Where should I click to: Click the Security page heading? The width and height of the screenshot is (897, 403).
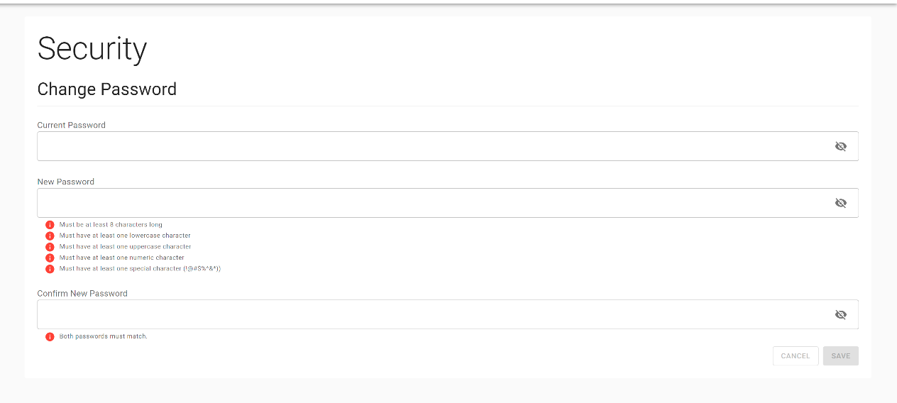click(92, 49)
